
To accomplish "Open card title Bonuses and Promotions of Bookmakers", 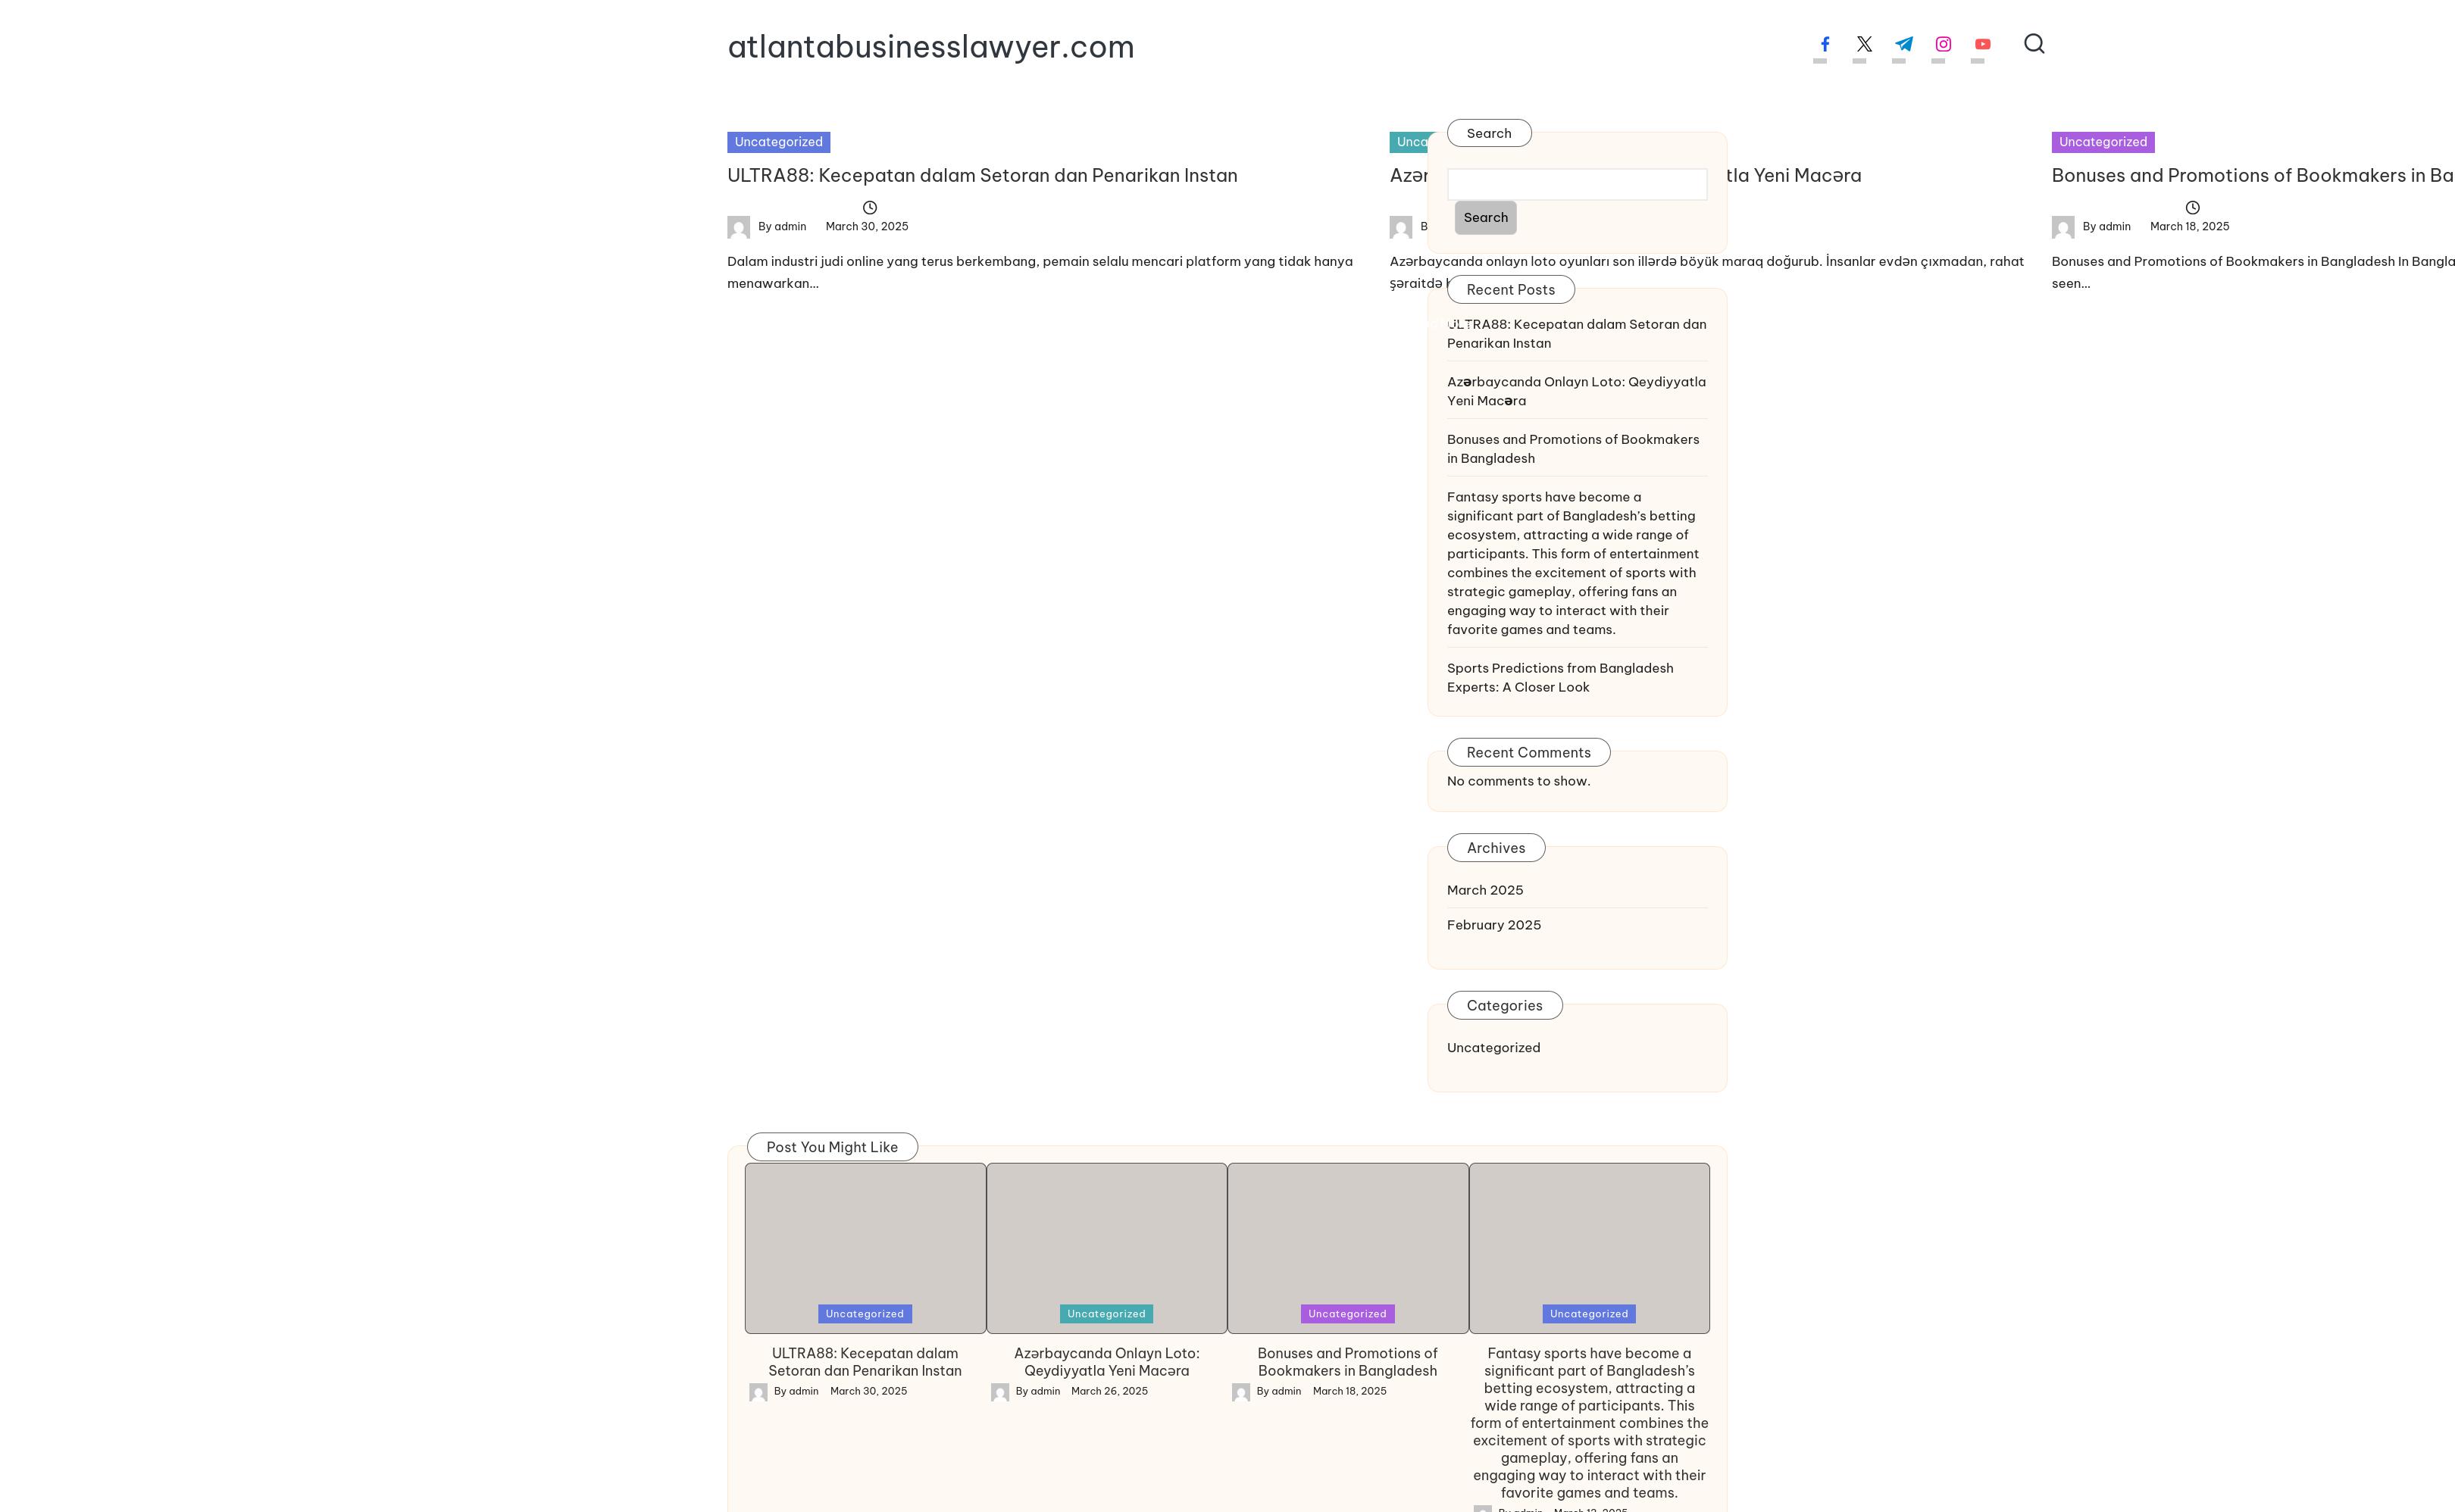I will pyautogui.click(x=1348, y=1362).
